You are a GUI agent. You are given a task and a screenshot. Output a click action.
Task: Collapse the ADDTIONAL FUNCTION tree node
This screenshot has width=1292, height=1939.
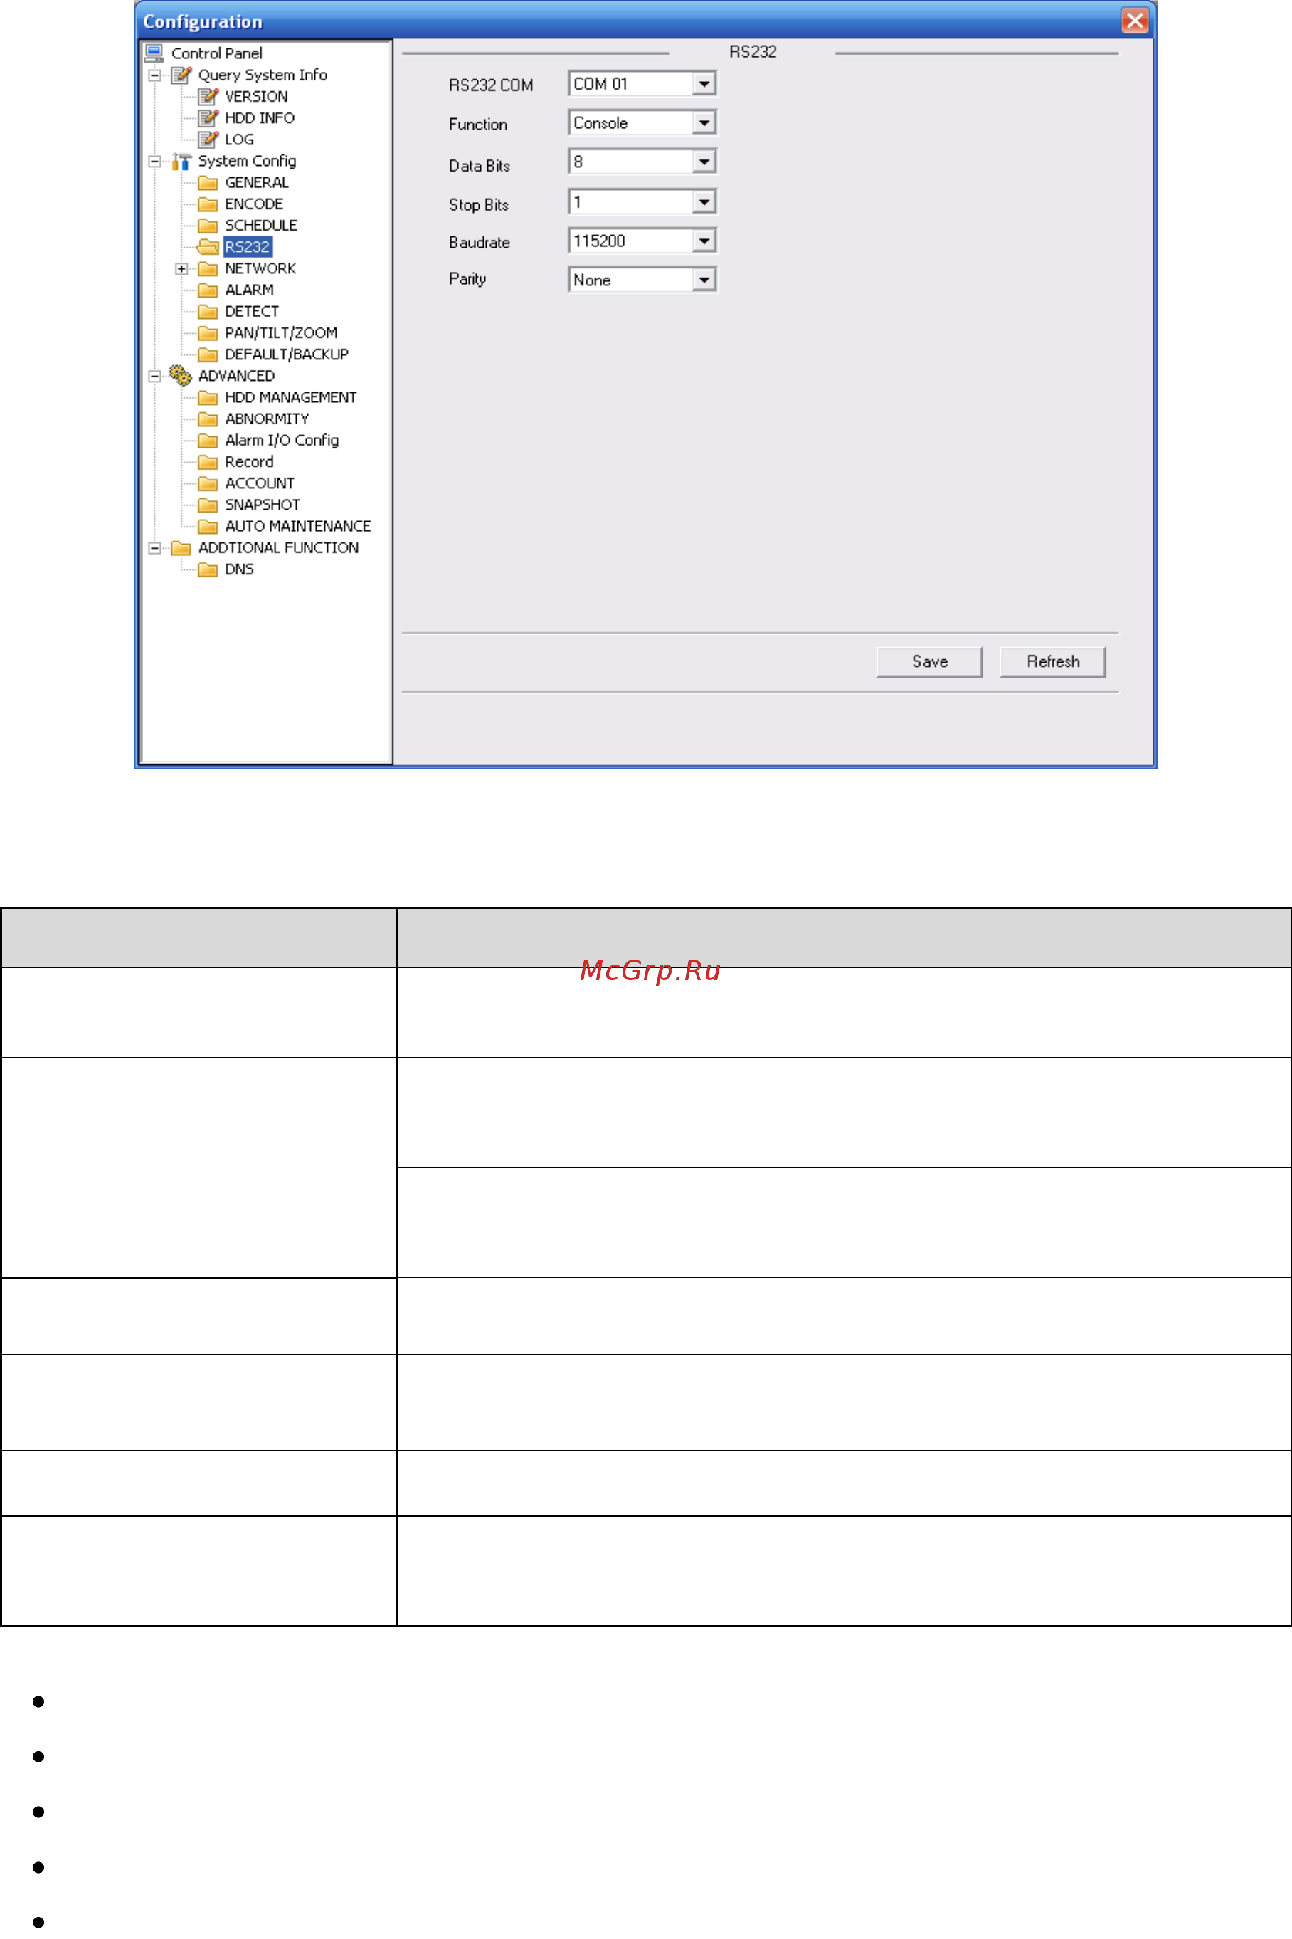click(x=154, y=547)
